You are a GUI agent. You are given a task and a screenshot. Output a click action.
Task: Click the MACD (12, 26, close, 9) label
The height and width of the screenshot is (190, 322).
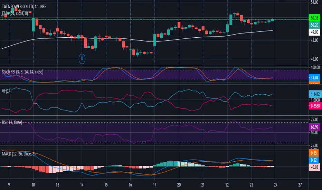coord(19,154)
